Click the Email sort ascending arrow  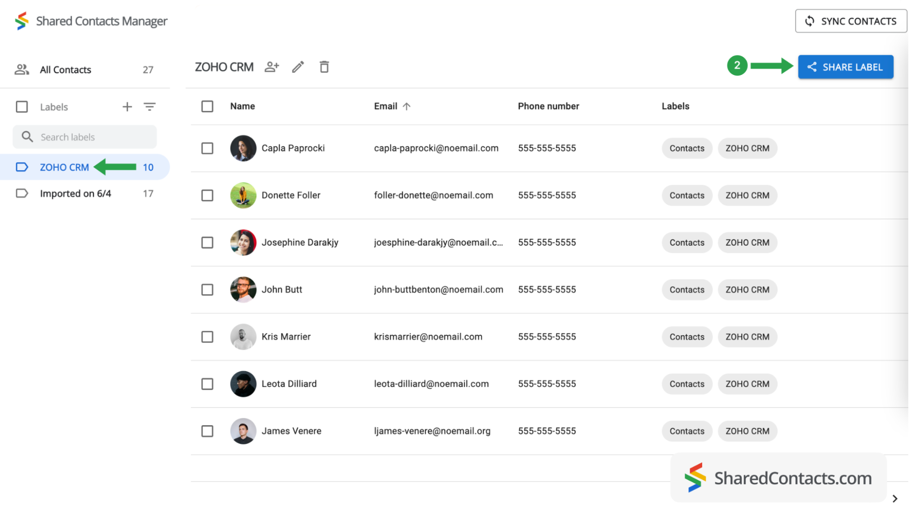[x=407, y=106]
